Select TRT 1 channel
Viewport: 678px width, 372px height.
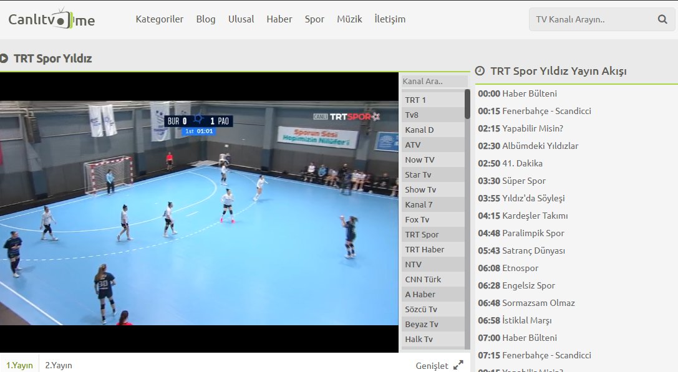(x=433, y=100)
